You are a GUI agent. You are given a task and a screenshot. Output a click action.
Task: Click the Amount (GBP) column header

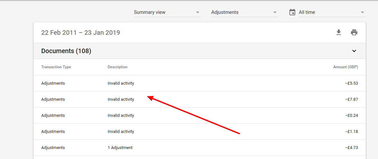[345, 67]
